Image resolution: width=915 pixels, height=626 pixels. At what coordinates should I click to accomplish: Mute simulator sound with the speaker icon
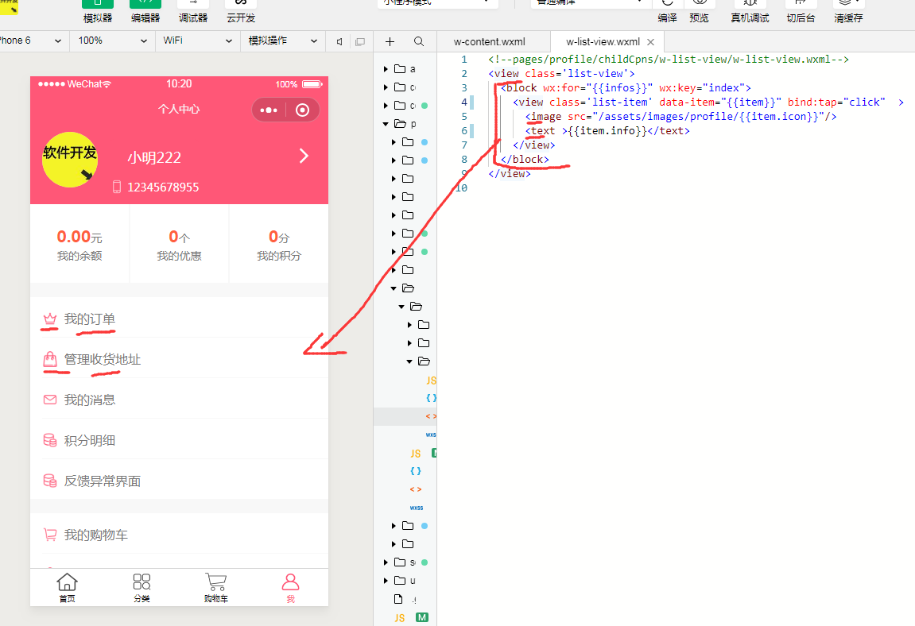pos(339,41)
